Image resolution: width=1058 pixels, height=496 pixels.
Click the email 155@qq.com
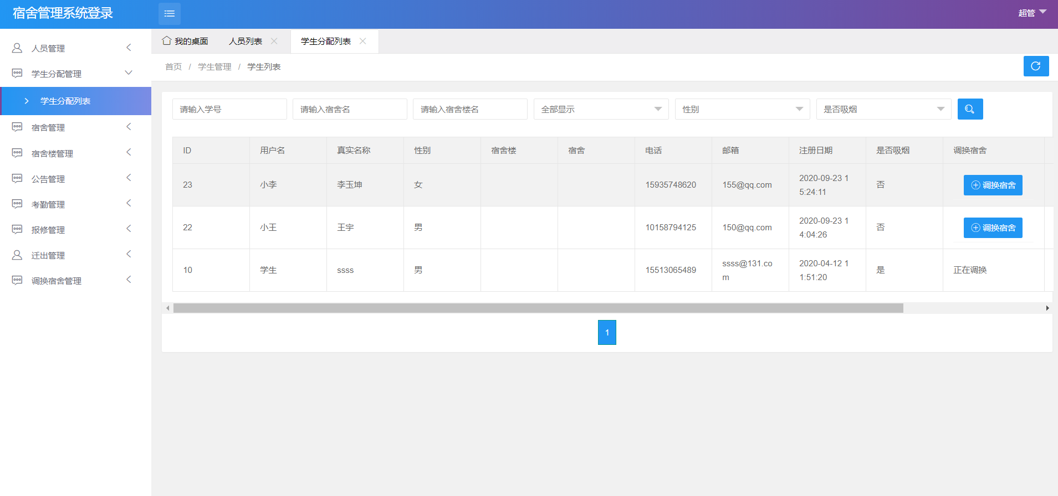(x=747, y=185)
